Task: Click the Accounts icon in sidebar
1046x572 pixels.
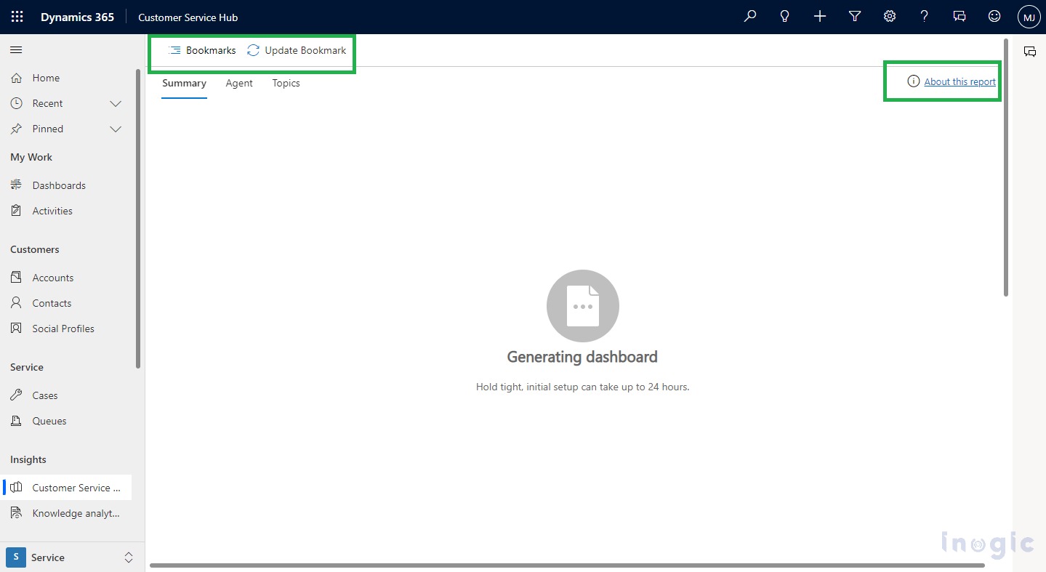Action: (x=16, y=278)
